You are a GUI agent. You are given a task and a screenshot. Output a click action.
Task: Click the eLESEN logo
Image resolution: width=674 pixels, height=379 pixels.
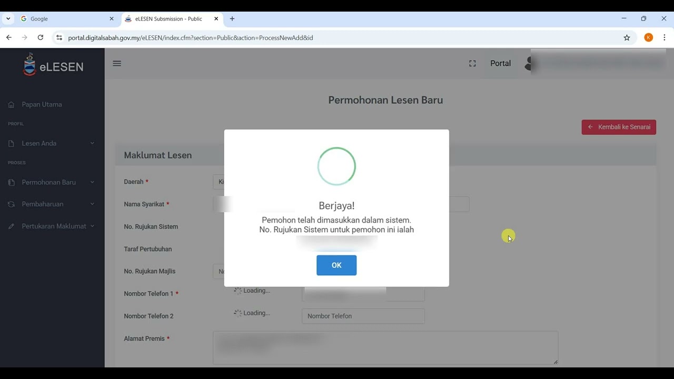pyautogui.click(x=53, y=65)
